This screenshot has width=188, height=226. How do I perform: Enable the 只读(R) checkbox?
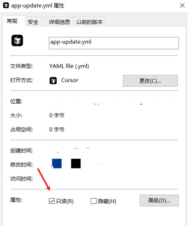pyautogui.click(x=52, y=201)
